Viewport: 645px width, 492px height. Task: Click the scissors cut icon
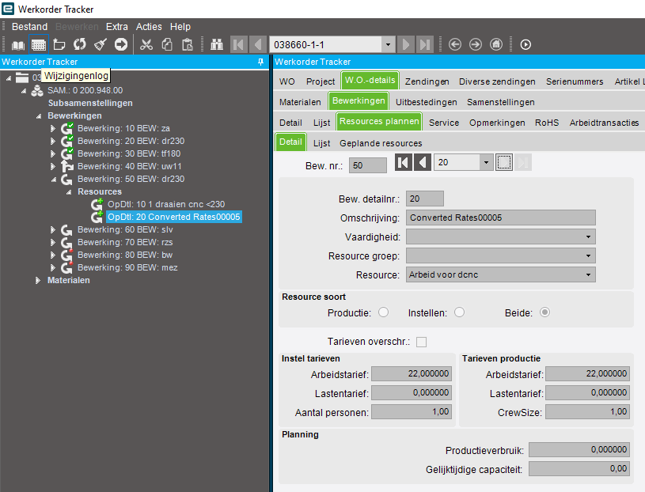tap(146, 44)
